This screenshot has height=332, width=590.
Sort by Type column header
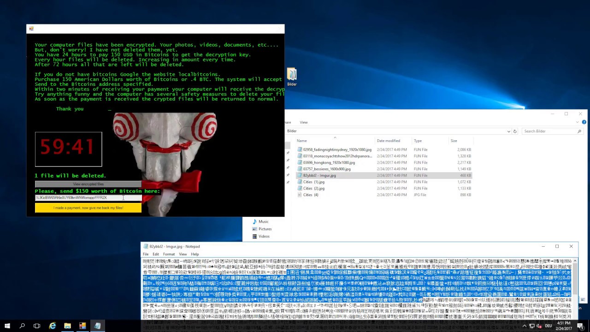[x=429, y=141]
